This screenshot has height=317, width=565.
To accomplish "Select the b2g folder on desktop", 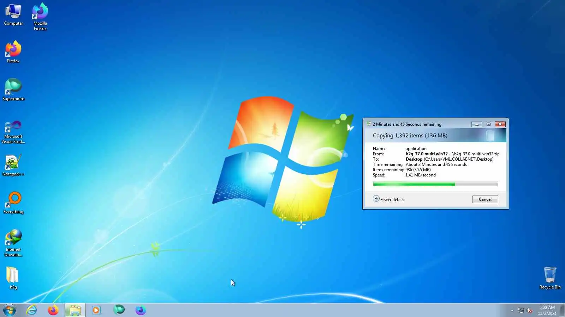I will click(x=13, y=278).
